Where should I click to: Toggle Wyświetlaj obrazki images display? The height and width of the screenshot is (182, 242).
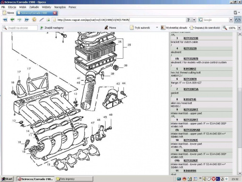(x=174, y=28)
